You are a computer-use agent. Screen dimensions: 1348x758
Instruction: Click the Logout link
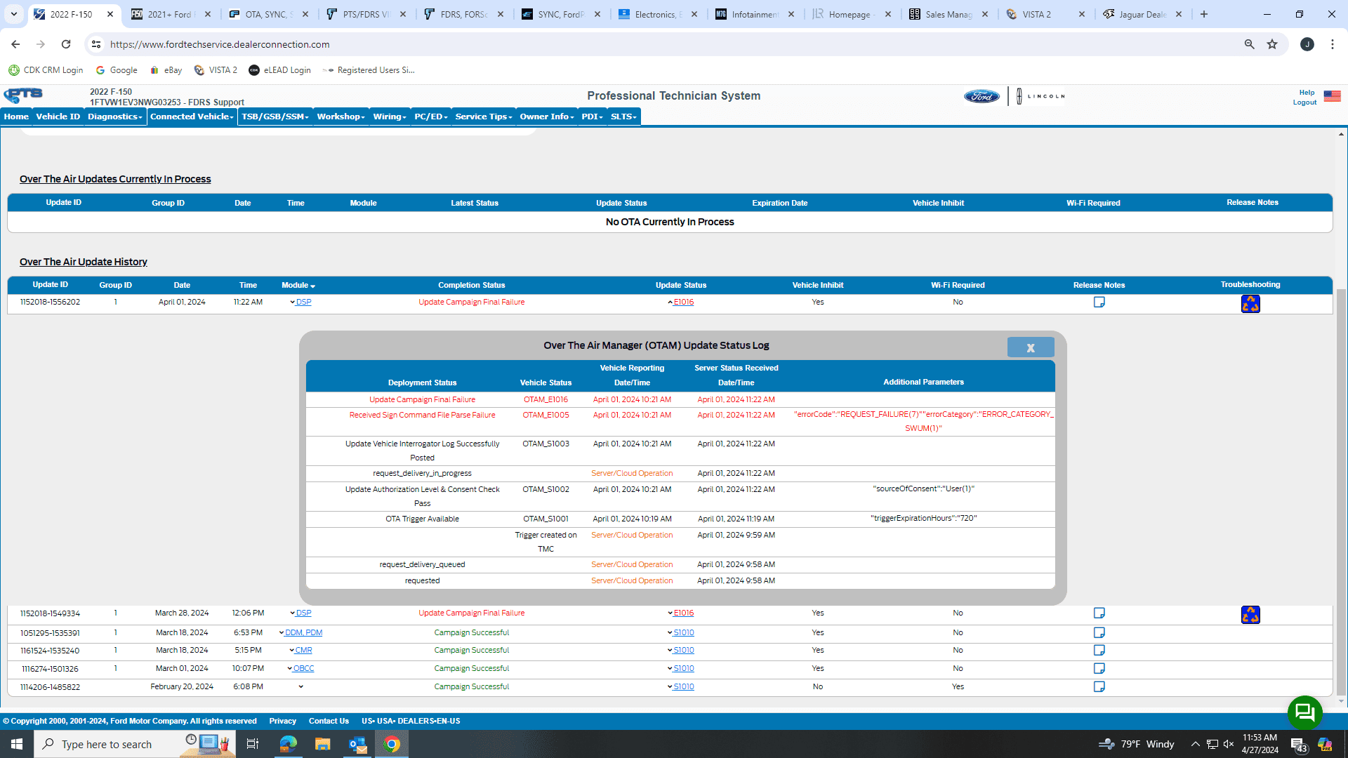click(1304, 102)
